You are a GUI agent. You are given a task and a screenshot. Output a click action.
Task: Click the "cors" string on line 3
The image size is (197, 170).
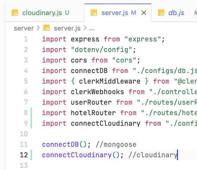[124, 60]
